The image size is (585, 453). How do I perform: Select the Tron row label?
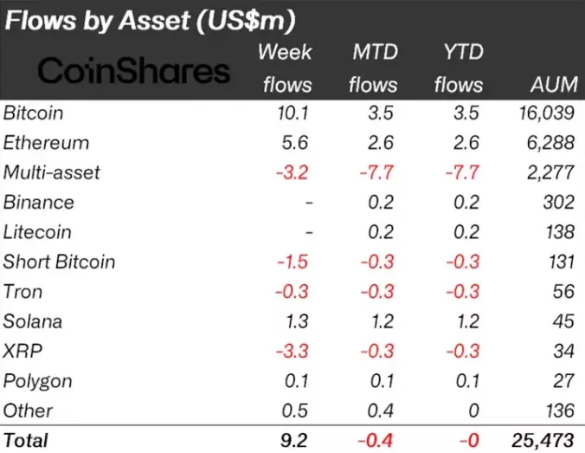click(x=23, y=292)
